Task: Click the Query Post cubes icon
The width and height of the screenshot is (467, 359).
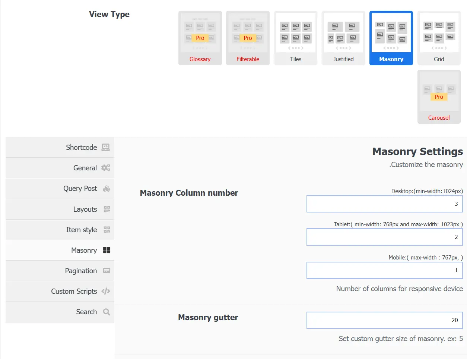Action: 107,189
